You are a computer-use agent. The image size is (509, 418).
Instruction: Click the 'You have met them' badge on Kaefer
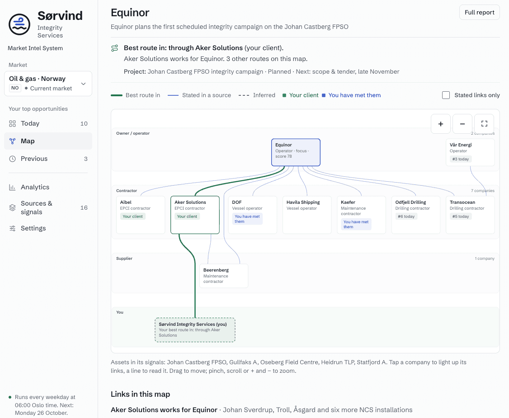356,224
